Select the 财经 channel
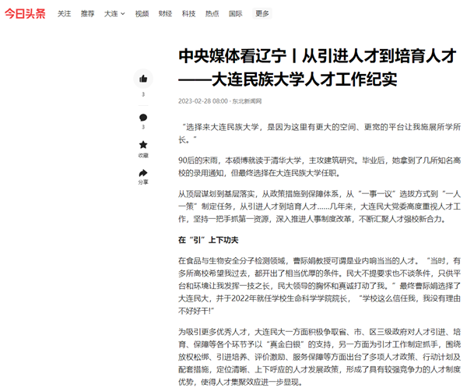Viewport: 467px width, 388px height. tap(165, 13)
